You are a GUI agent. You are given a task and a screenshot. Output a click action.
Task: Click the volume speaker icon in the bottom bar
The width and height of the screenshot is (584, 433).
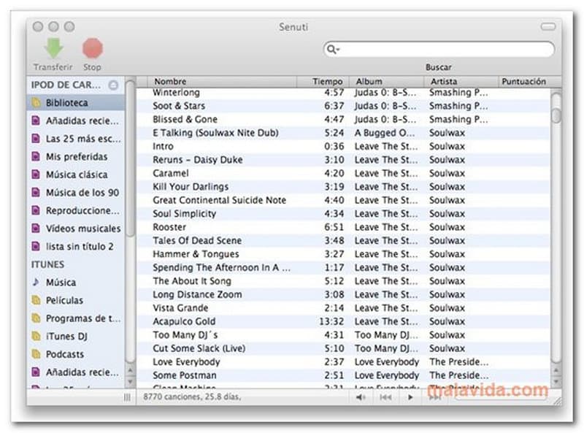(361, 397)
